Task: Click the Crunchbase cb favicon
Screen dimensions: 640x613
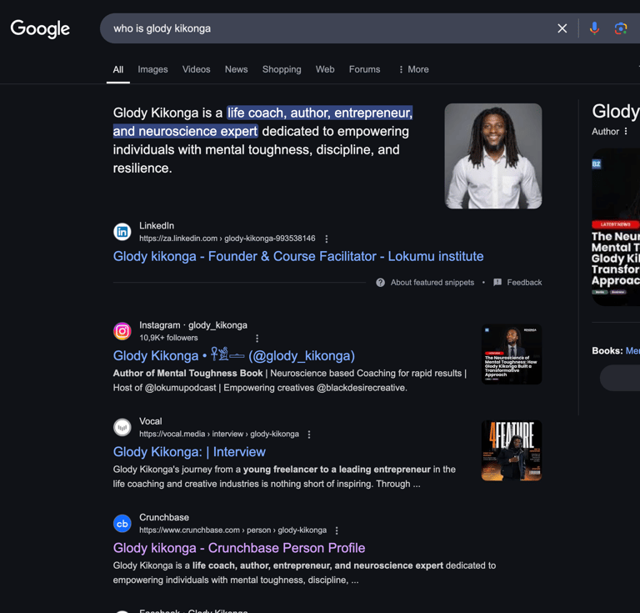Action: (122, 524)
